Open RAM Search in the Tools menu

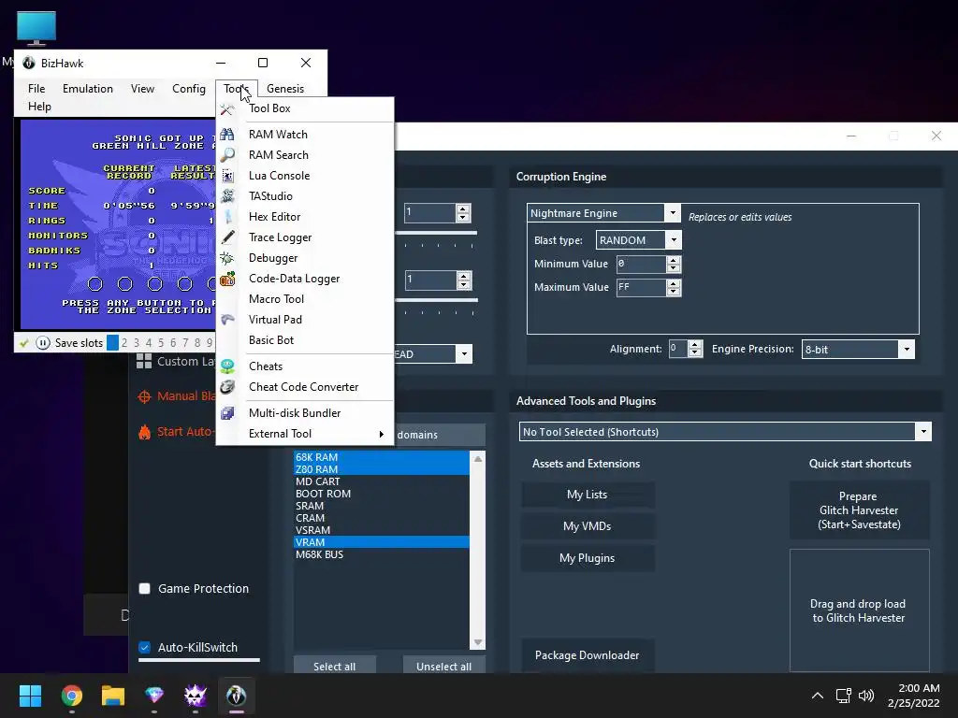[279, 155]
